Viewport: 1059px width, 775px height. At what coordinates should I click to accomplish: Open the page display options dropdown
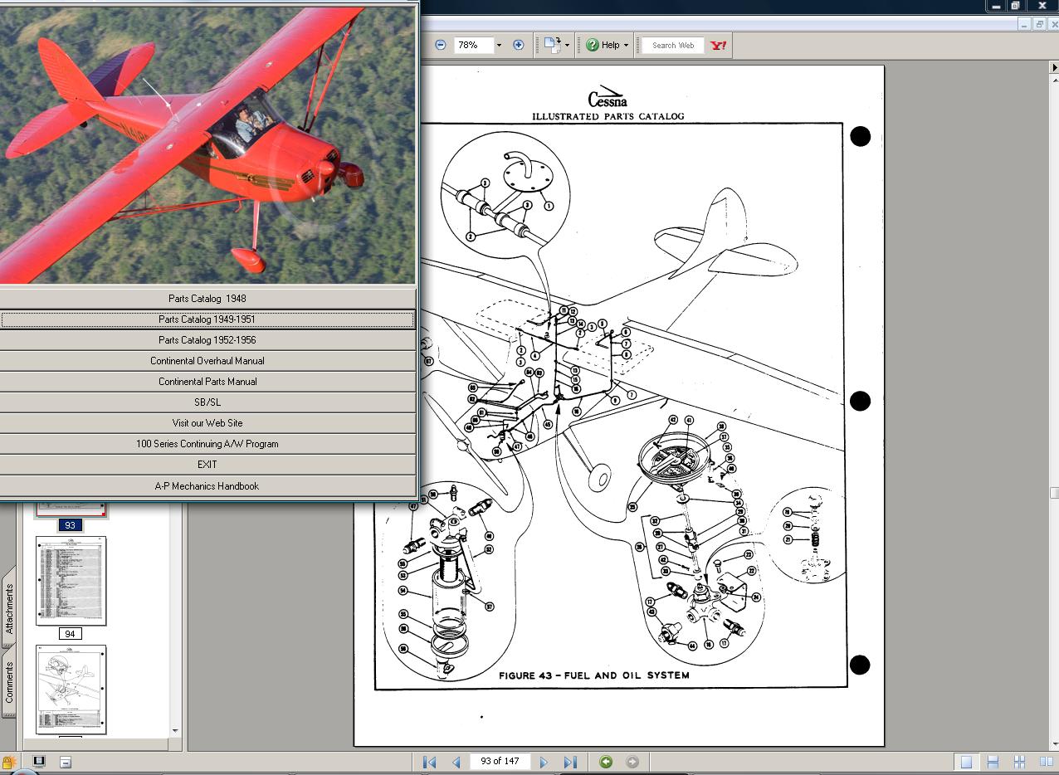pos(569,45)
